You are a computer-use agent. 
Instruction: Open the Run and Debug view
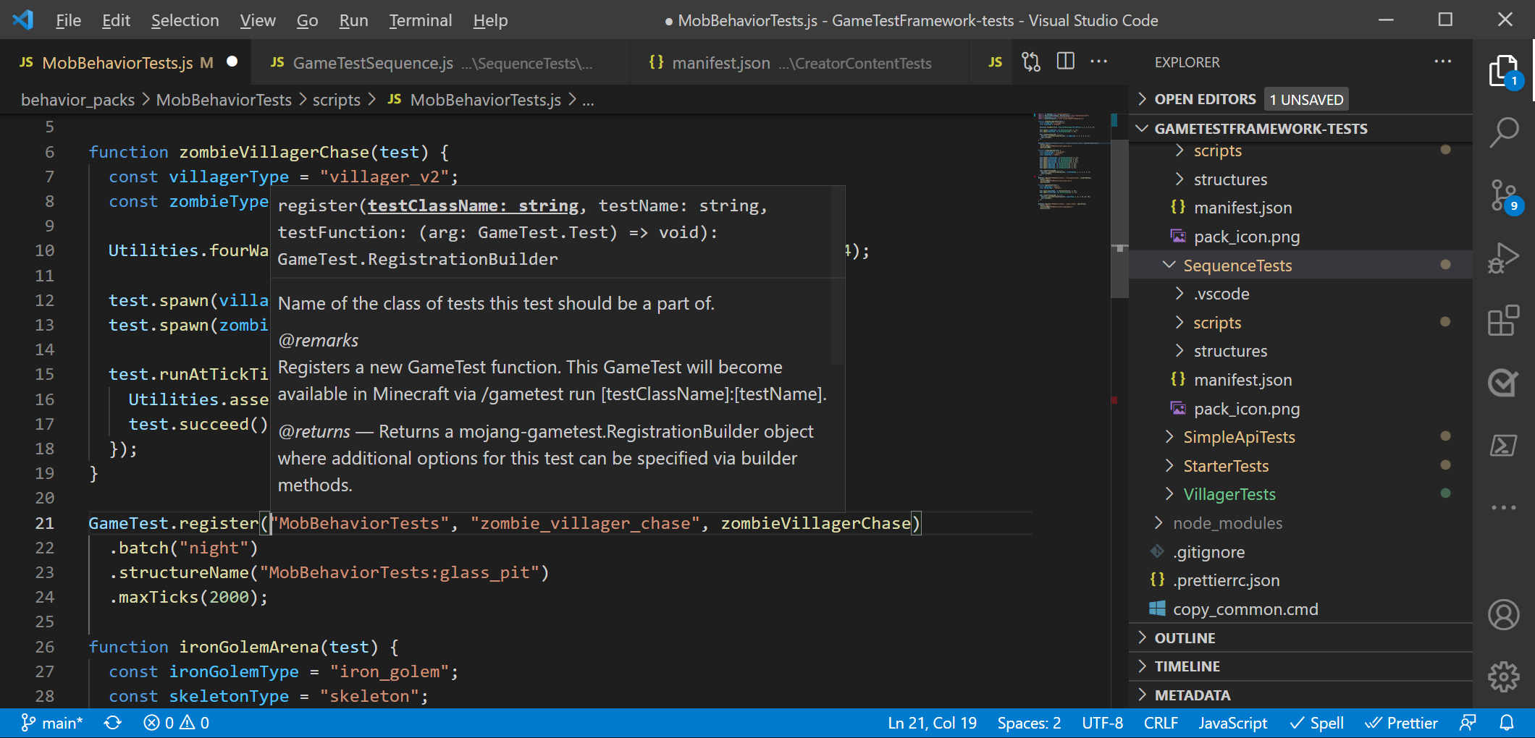click(1504, 256)
